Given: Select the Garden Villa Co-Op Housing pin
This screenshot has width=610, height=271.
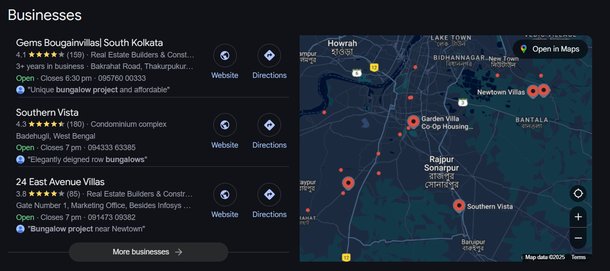Looking at the screenshot, I should click(x=413, y=122).
